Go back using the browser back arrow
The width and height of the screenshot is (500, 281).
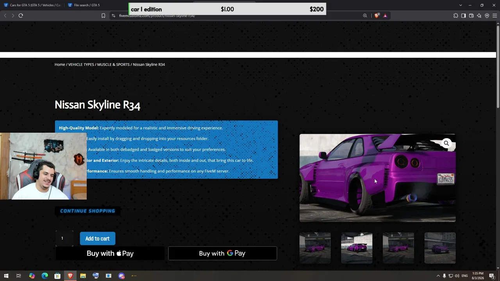(5, 16)
